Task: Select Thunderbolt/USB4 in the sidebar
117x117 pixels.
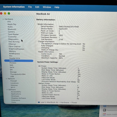Action: pos(18,74)
